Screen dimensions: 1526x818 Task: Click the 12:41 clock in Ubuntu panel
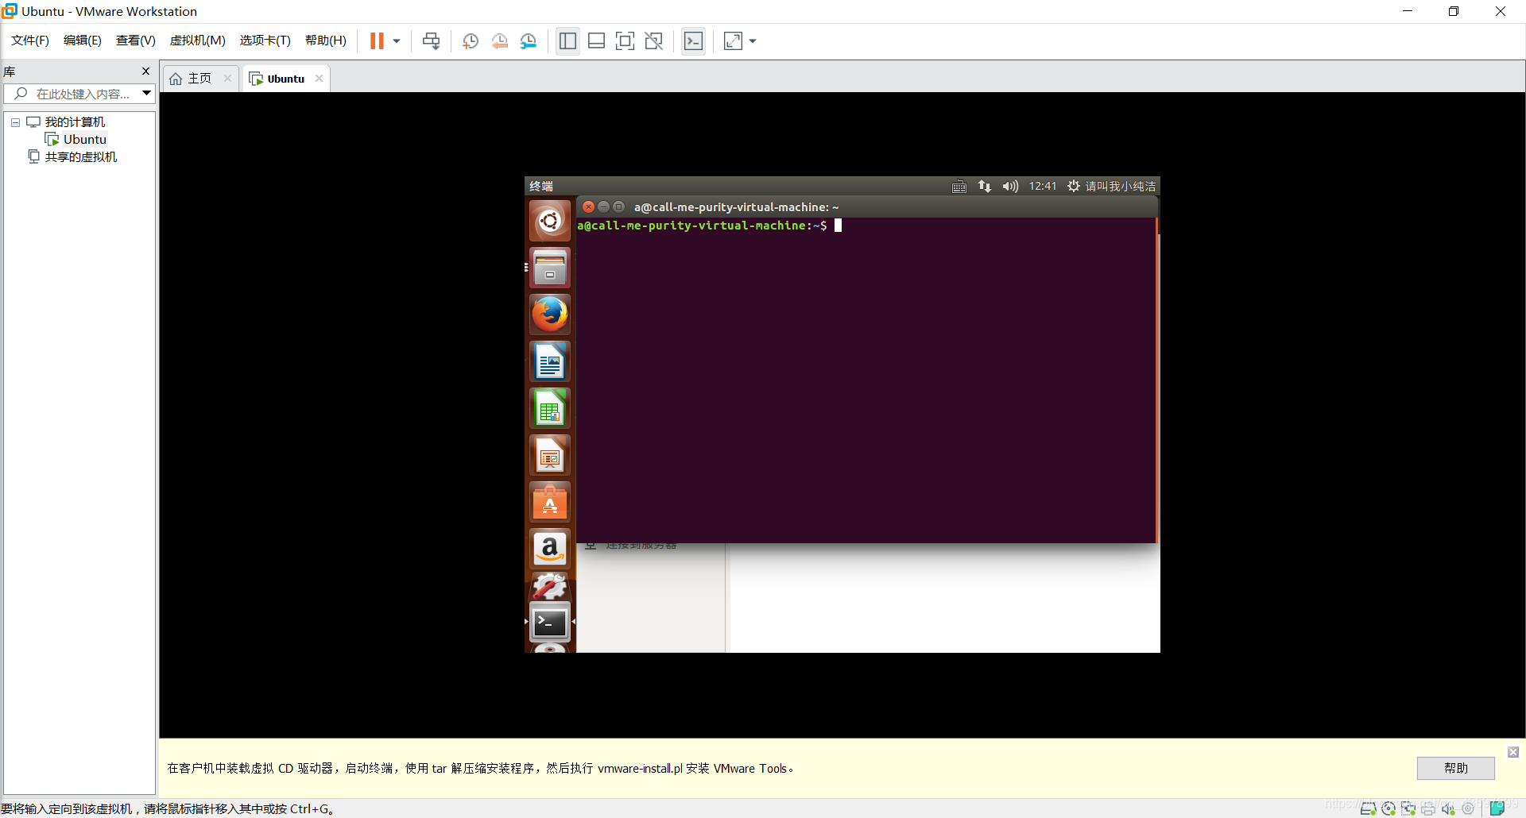[x=1043, y=186]
